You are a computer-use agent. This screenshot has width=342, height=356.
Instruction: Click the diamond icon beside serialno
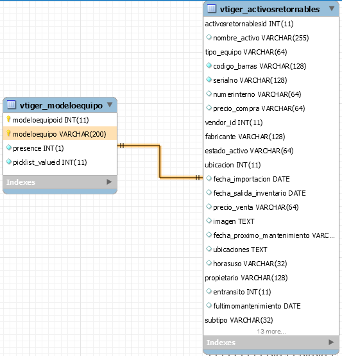click(209, 80)
